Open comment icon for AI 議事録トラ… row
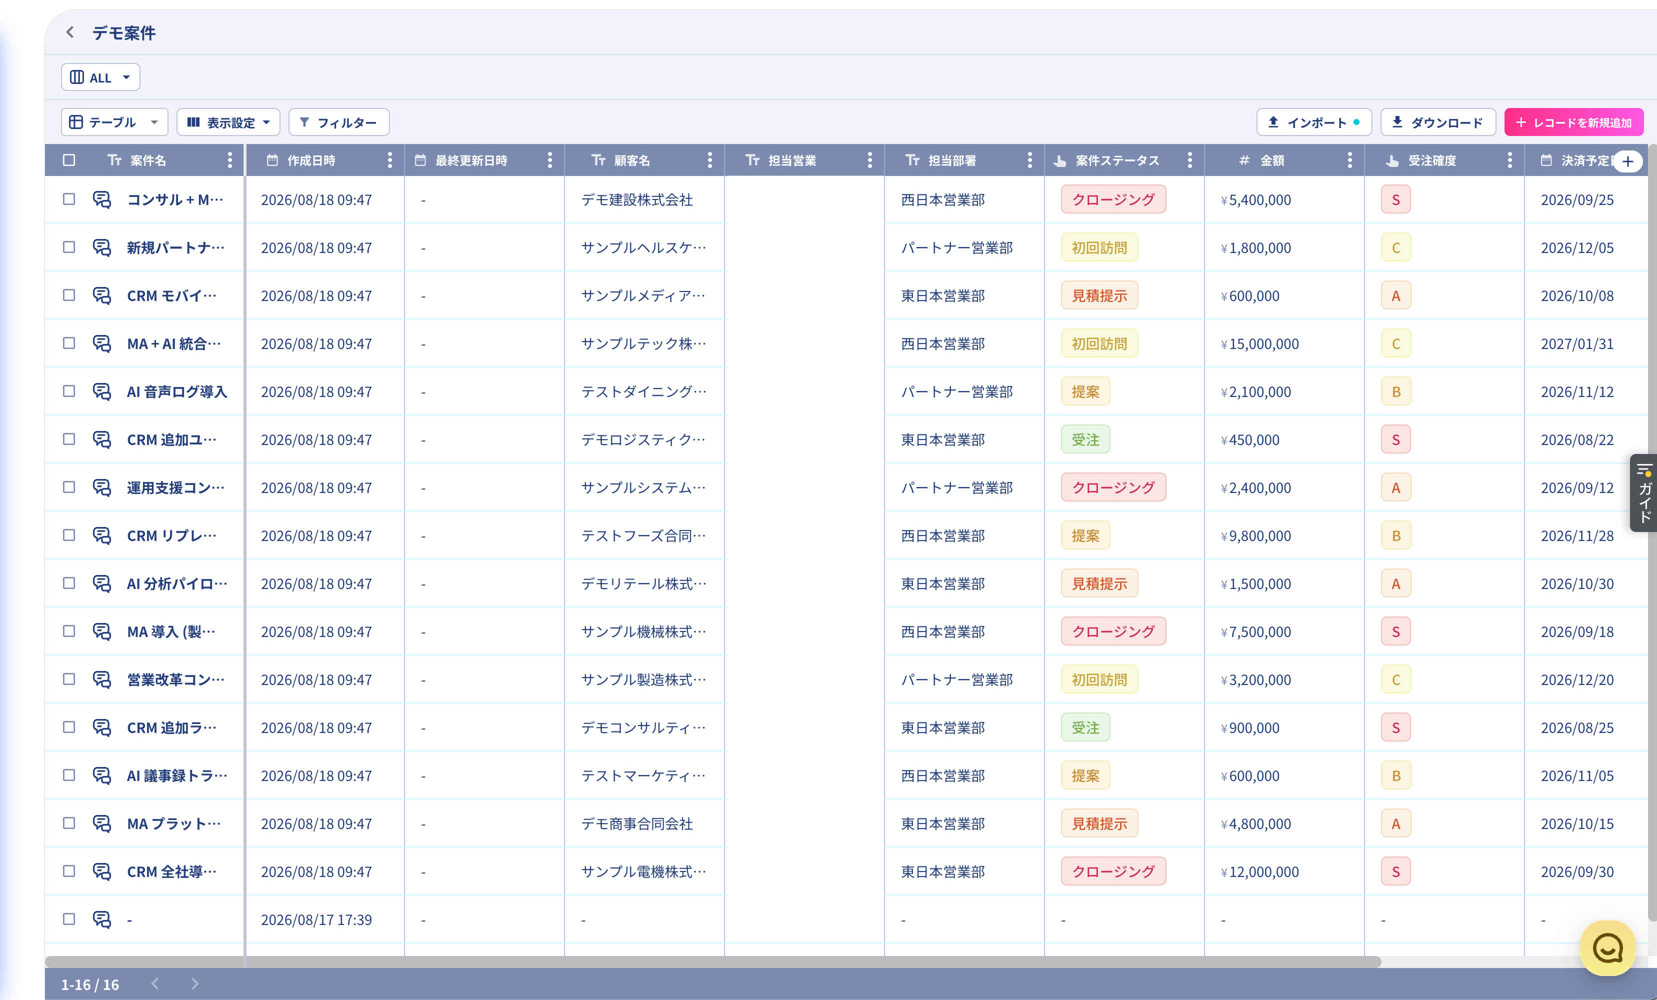 pyautogui.click(x=101, y=775)
